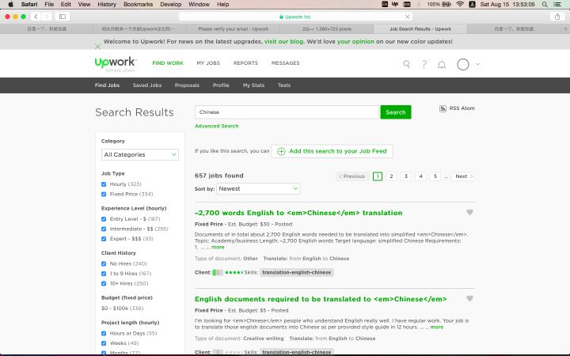Go to results page 2
The height and width of the screenshot is (356, 570).
391,176
